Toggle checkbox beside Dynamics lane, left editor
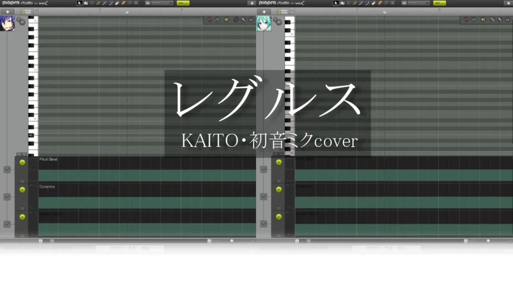The height and width of the screenshot is (289, 513). (x=7, y=196)
